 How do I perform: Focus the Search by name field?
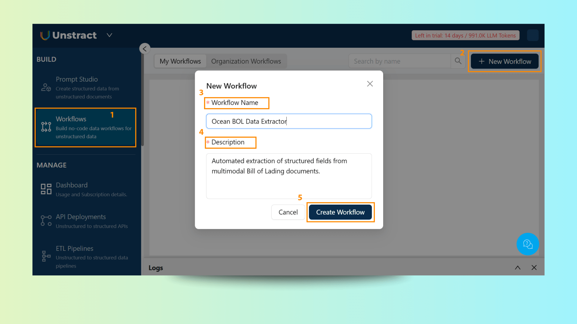pos(400,61)
